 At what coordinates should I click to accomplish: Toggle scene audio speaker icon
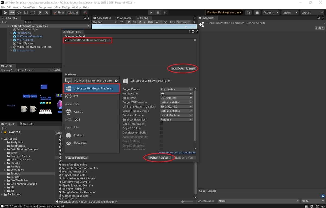coord(134,22)
